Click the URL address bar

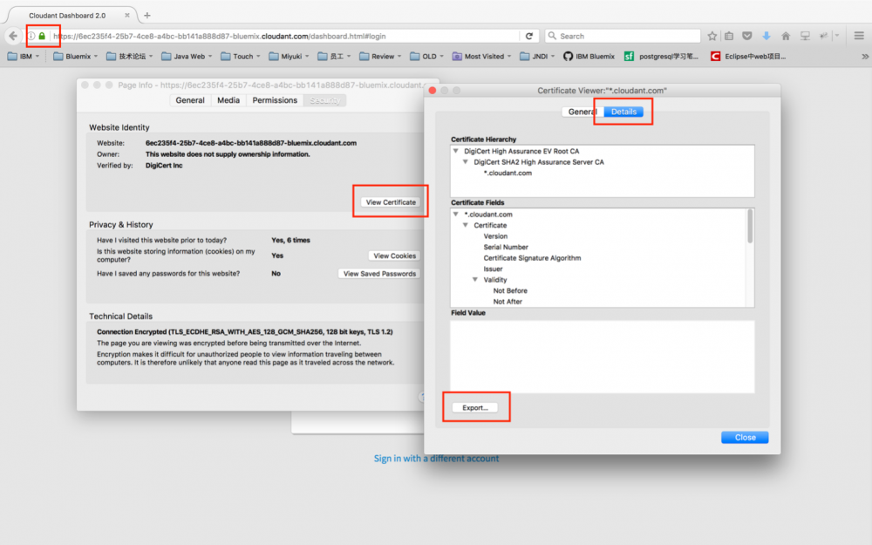tap(286, 36)
